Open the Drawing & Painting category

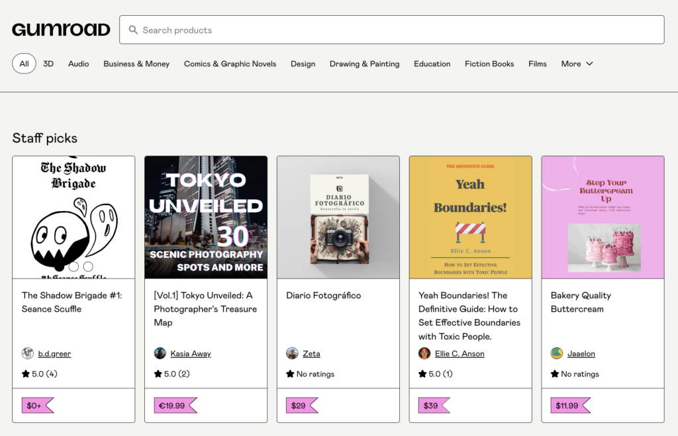[x=365, y=64]
